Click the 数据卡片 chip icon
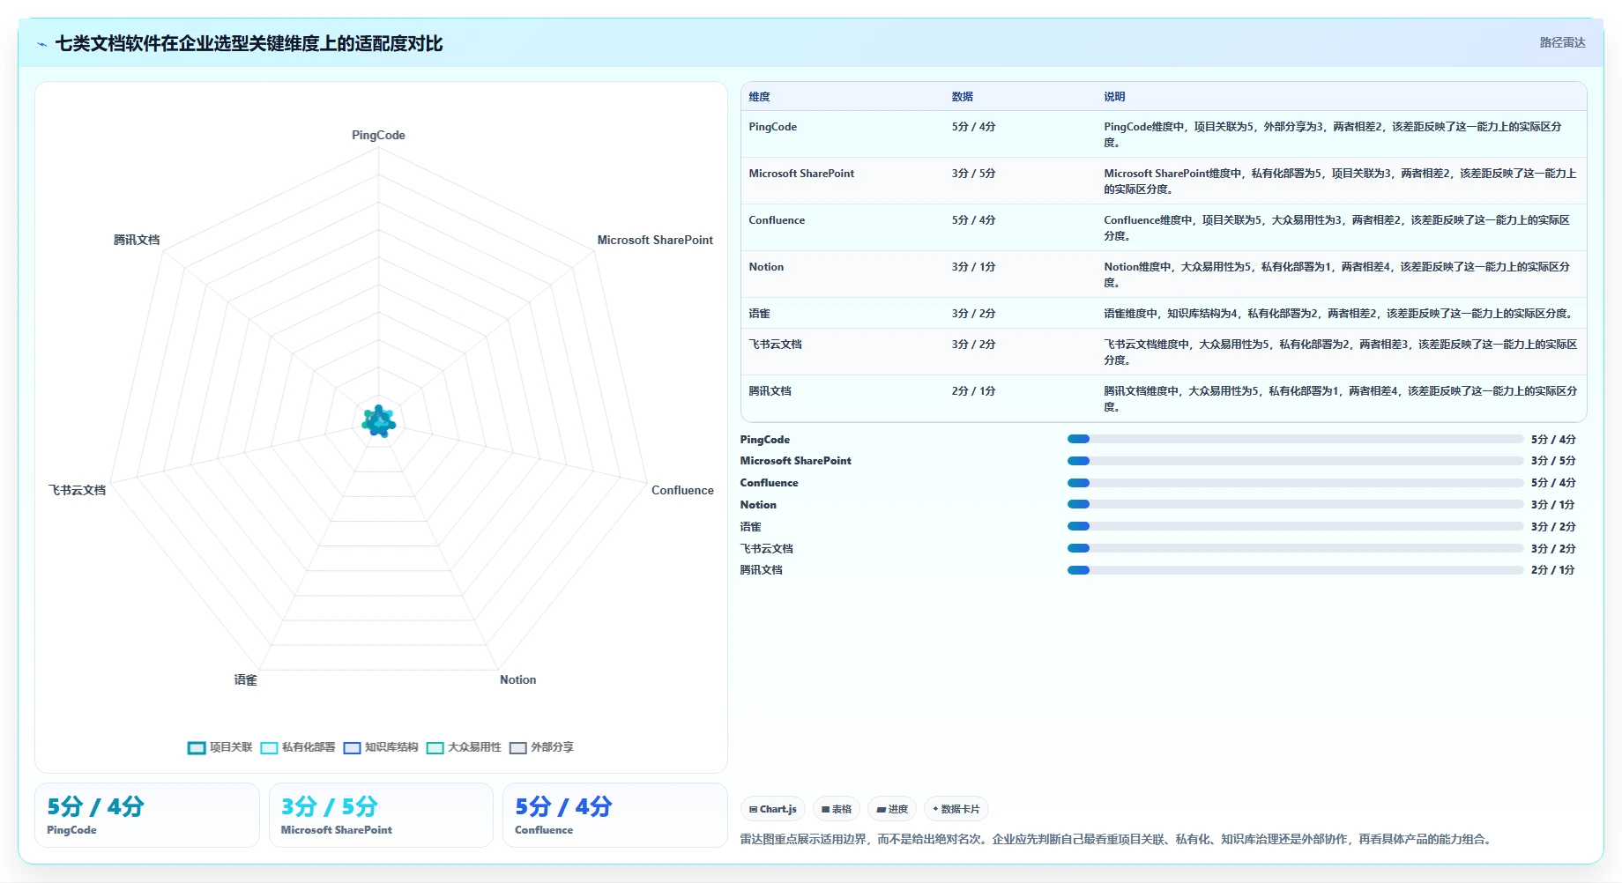Screen dimensions: 1622x883 935,809
